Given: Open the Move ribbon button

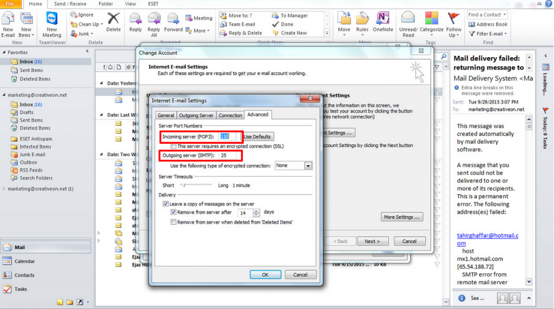Looking at the screenshot, I should (x=344, y=24).
